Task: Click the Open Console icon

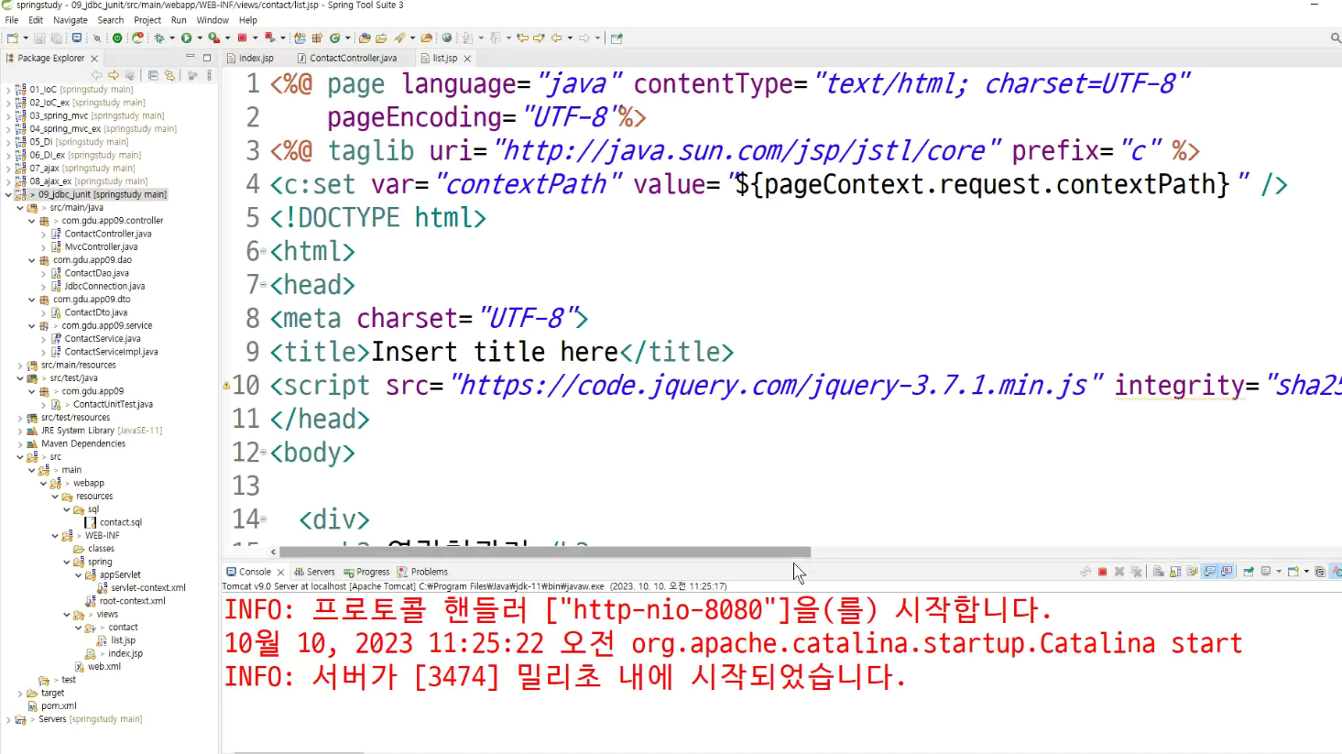Action: (x=1293, y=572)
